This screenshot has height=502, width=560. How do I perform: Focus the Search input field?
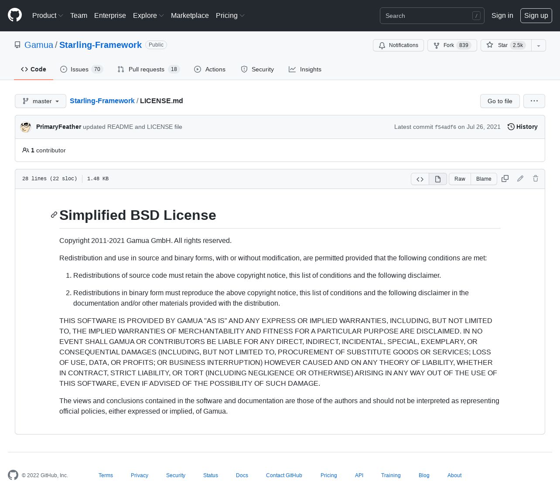[x=432, y=16]
